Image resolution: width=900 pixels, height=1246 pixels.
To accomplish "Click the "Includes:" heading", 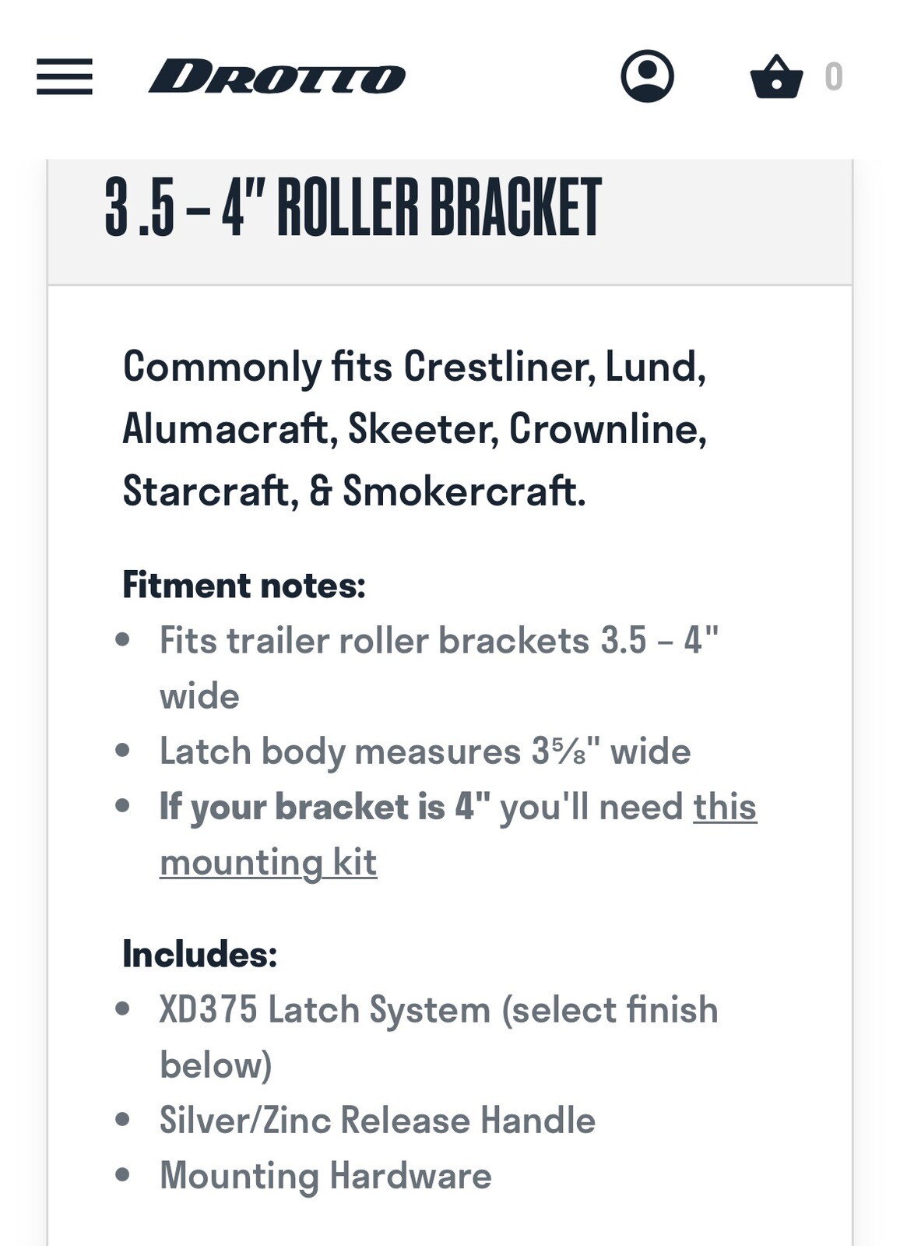I will click(199, 954).
